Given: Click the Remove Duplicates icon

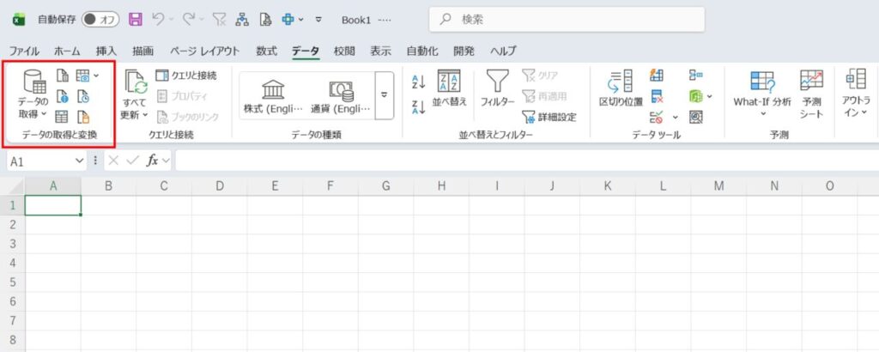Looking at the screenshot, I should coord(657,96).
